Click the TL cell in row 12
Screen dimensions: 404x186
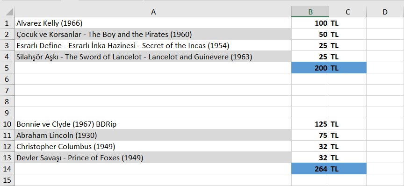click(x=347, y=147)
